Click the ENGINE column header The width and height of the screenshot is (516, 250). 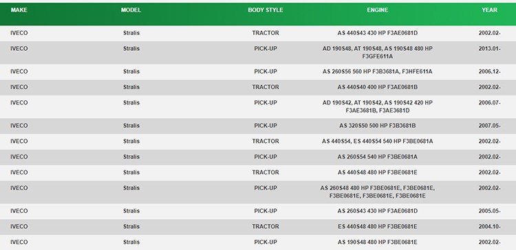[x=378, y=10]
